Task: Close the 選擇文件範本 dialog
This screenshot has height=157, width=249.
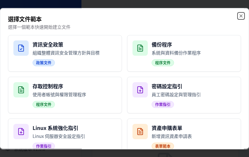Action: point(241,16)
